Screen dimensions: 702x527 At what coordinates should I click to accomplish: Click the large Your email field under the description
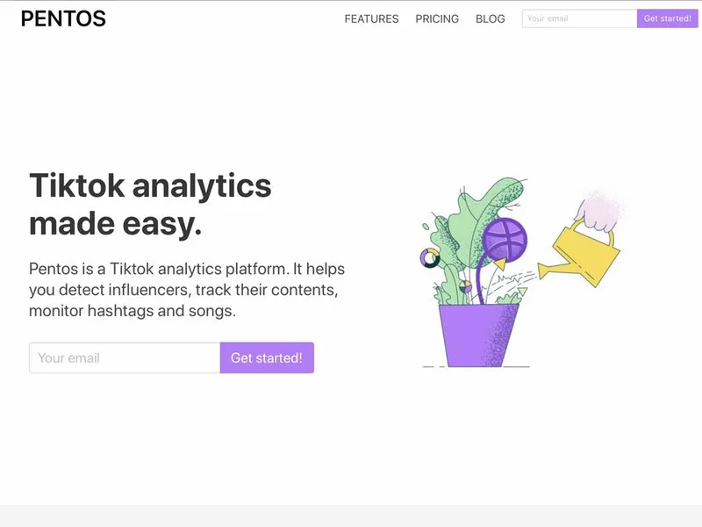tap(125, 357)
